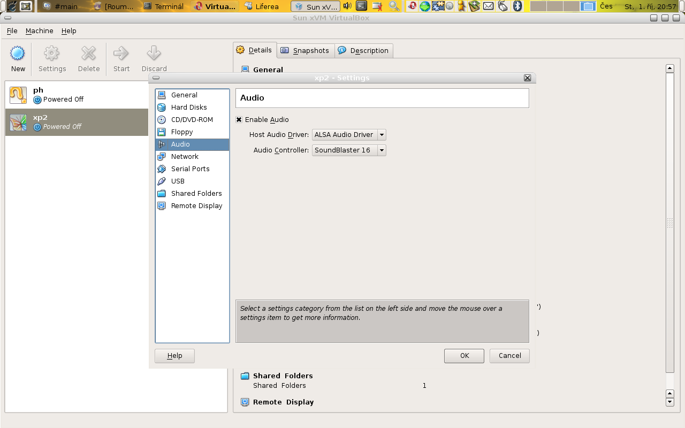
Task: Click the green globe icon in top panel
Action: click(425, 6)
